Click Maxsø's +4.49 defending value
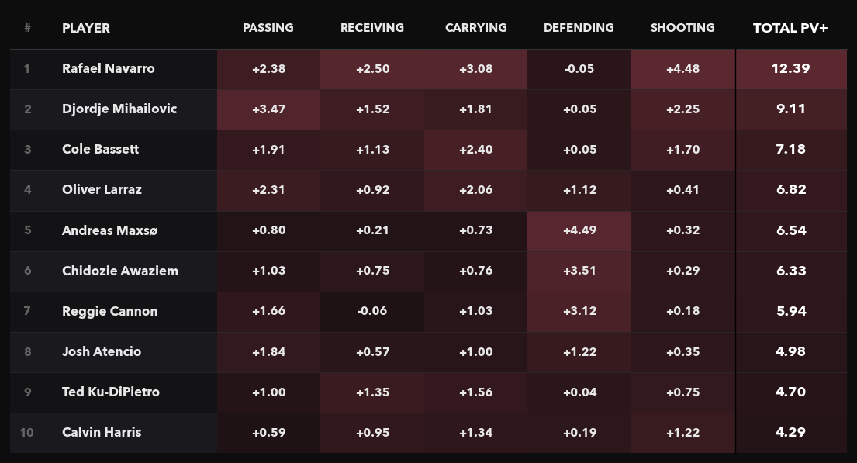The width and height of the screenshot is (857, 463). coord(579,230)
